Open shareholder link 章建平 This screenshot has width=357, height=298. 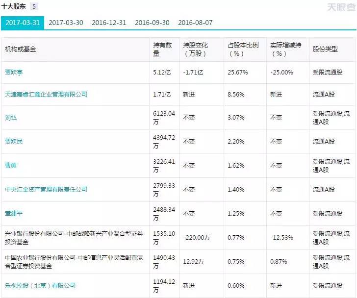point(14,213)
